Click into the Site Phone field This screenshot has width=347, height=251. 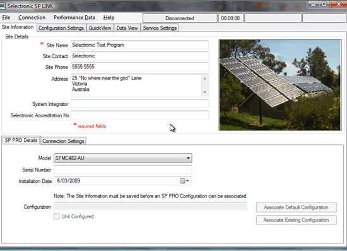click(x=140, y=67)
